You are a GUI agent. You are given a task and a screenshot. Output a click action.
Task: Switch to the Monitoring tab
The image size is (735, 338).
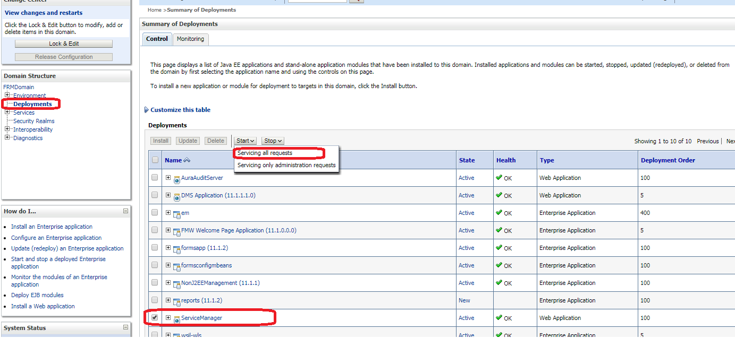point(190,39)
